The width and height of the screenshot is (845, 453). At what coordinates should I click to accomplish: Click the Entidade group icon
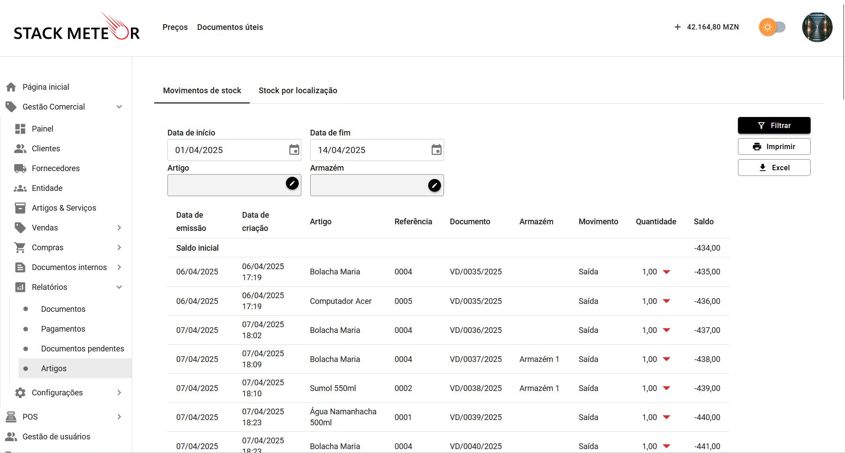(x=20, y=188)
